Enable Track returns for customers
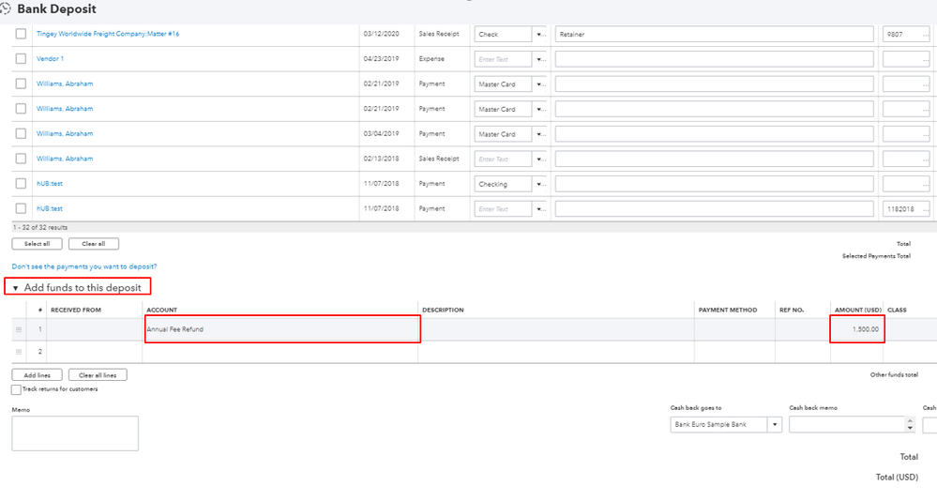The width and height of the screenshot is (937, 501). (17, 389)
